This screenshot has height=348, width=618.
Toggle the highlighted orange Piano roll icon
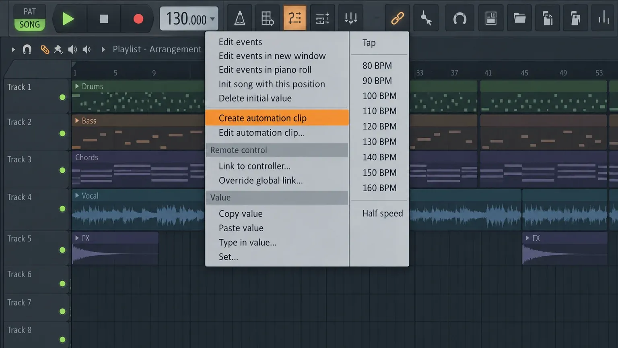pos(295,18)
